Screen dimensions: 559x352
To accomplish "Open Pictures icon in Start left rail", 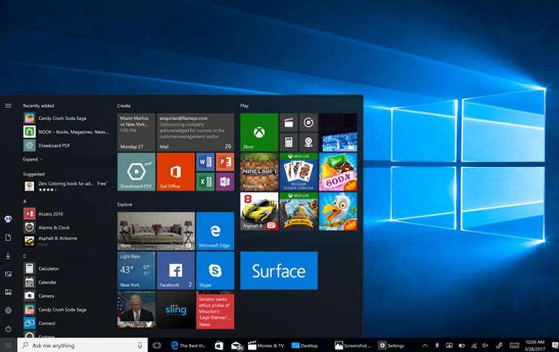I will click(x=8, y=274).
